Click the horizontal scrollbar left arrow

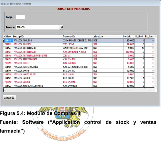pos(5,90)
